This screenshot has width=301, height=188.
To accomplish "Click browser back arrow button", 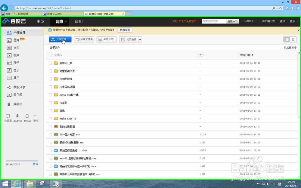I will (x=4, y=8).
